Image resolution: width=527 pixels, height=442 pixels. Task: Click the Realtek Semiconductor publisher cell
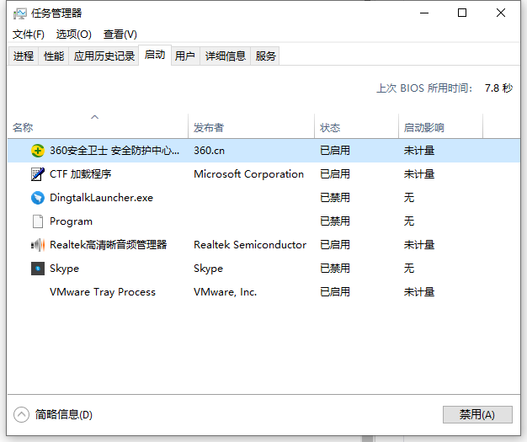click(250, 245)
